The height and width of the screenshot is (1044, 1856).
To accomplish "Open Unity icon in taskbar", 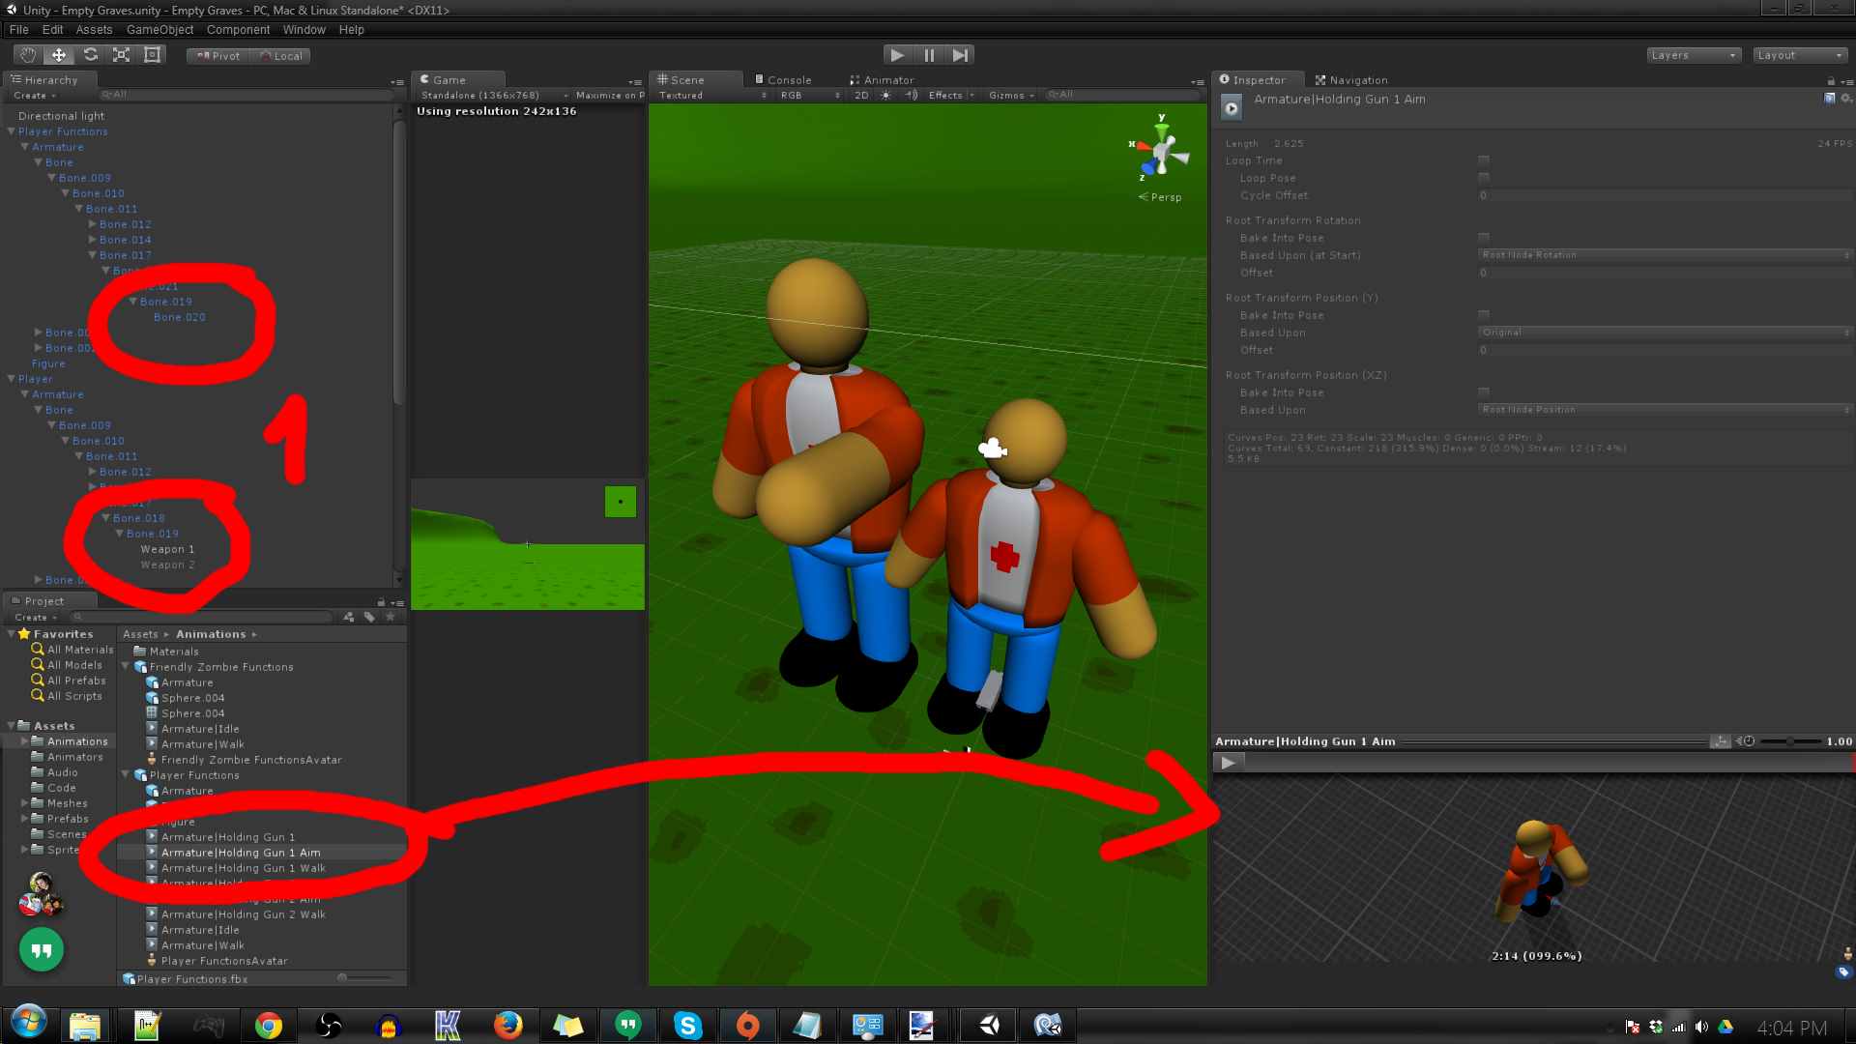I will [989, 1026].
